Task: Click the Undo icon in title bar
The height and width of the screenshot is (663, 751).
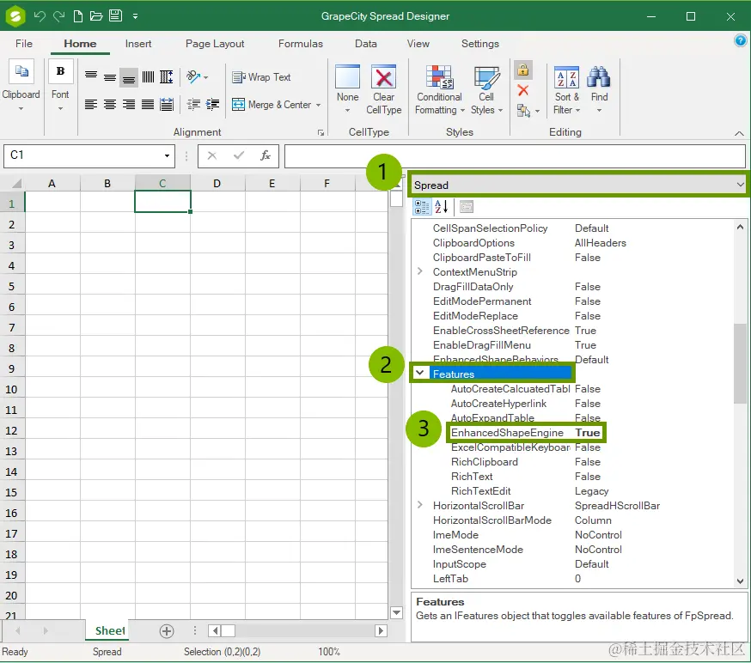Action: [40, 16]
